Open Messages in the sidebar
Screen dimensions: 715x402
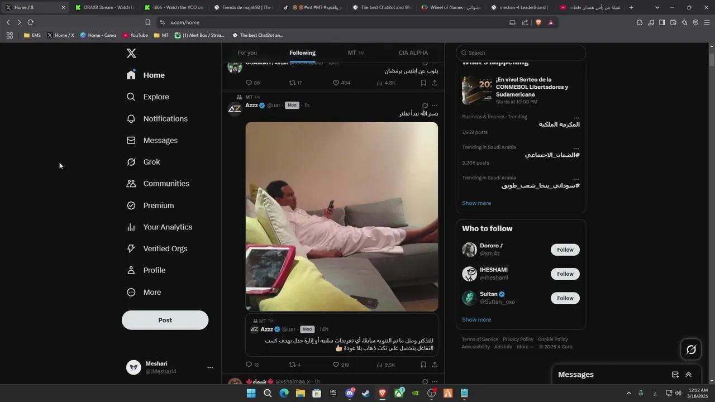point(152,140)
